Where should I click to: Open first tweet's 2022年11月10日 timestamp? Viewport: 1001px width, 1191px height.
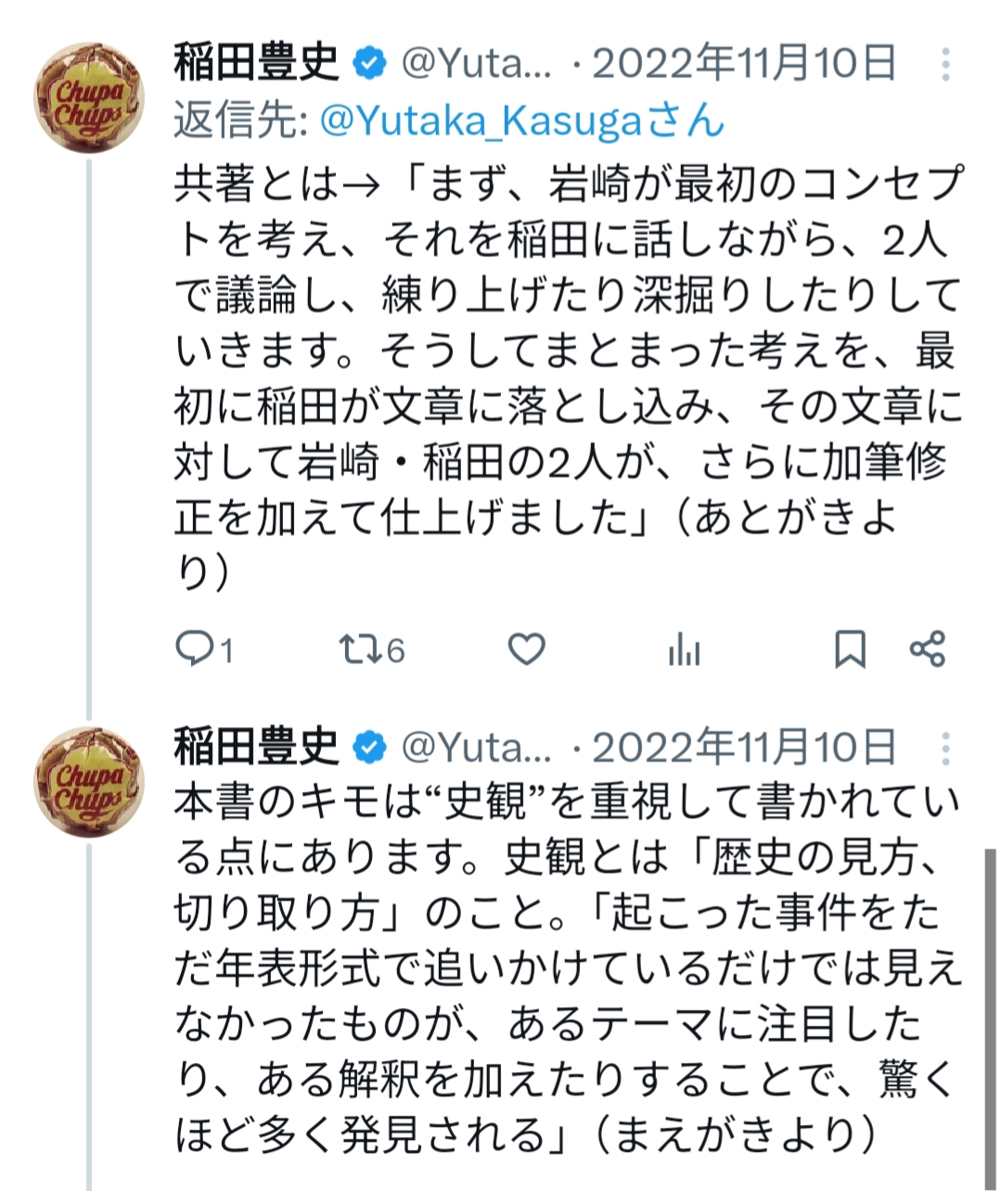(x=744, y=64)
